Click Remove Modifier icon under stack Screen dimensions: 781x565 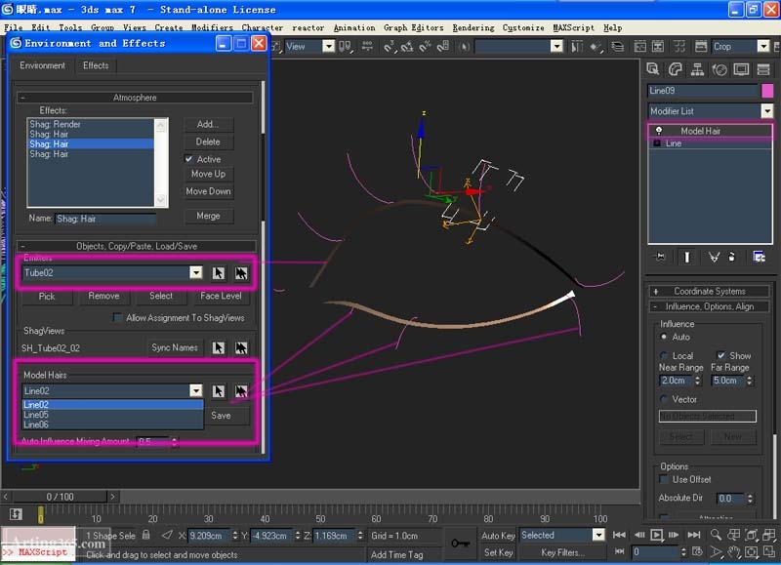731,257
